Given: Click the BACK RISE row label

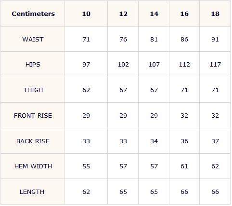Looking at the screenshot, I should (x=33, y=141).
